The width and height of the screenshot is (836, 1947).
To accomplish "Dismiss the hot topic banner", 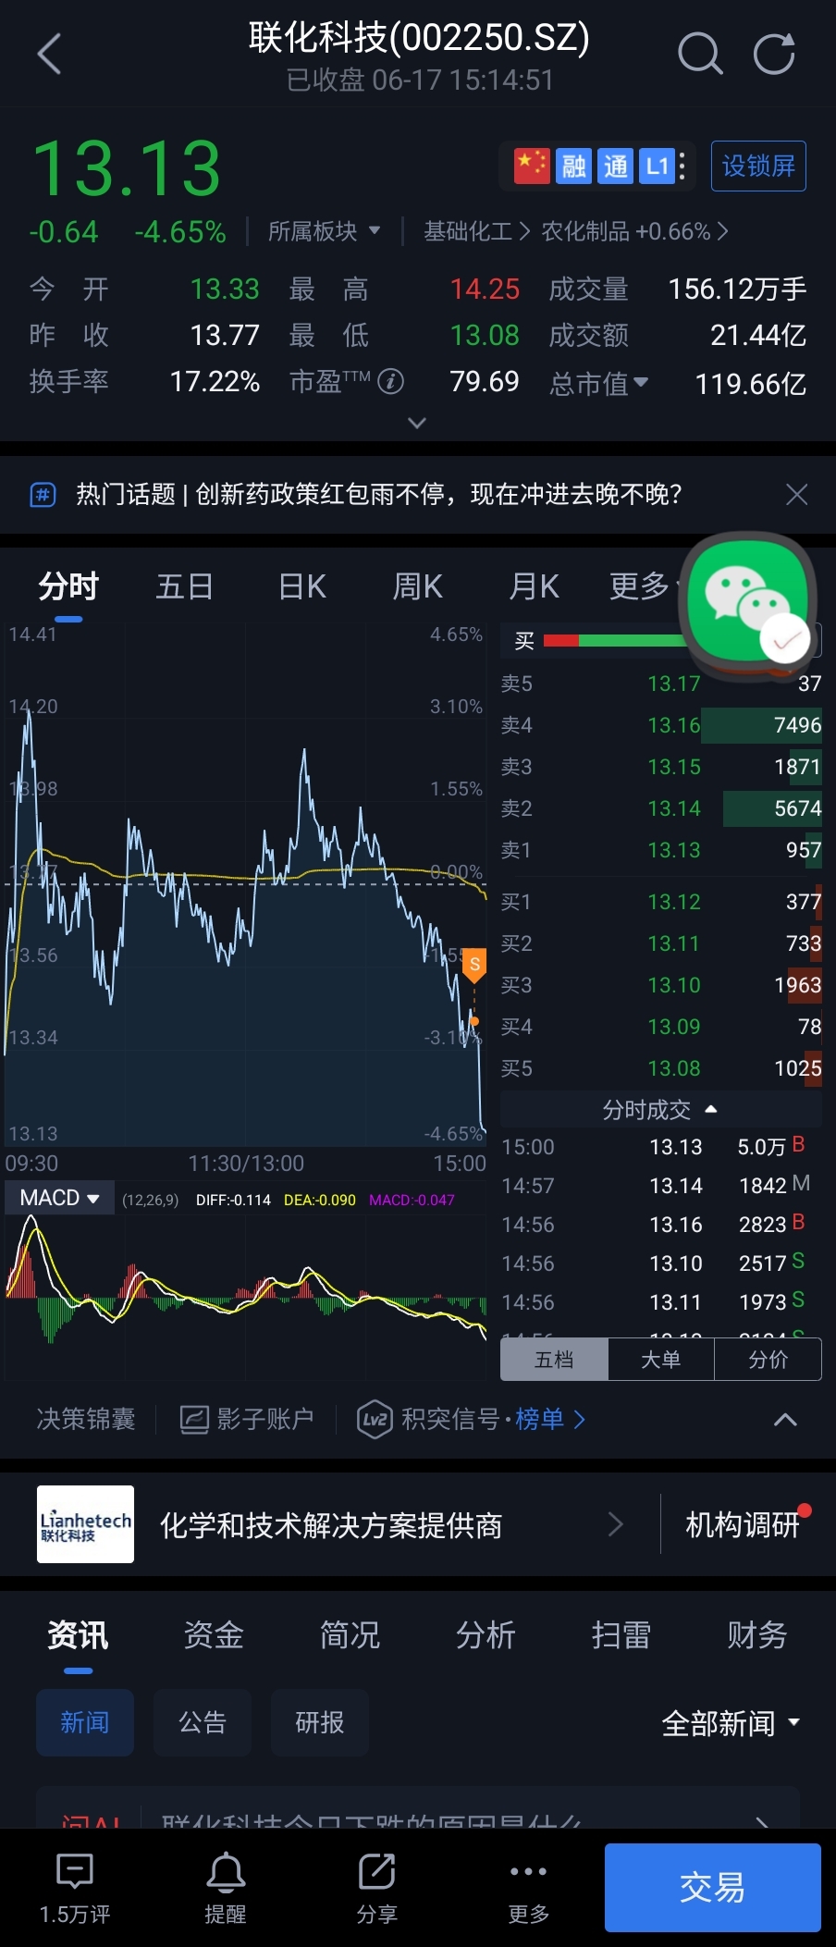I will coord(796,495).
